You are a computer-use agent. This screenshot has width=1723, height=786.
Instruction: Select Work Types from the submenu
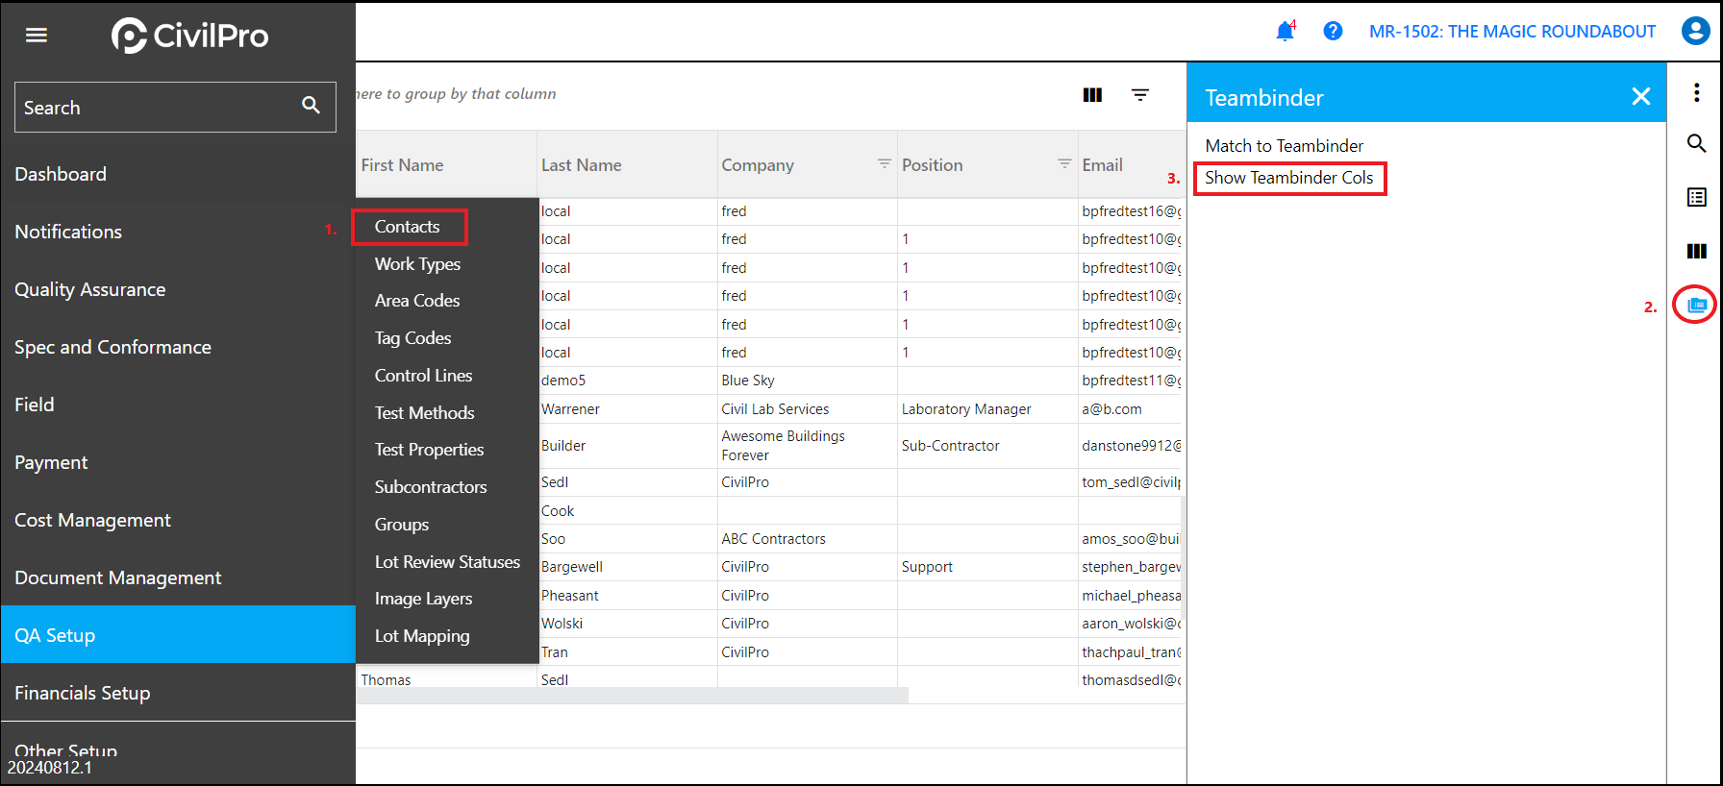[417, 263]
